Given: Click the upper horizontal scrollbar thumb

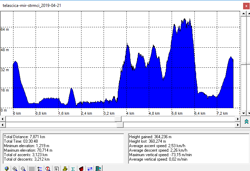Looking at the screenshot, I should click(x=118, y=118).
